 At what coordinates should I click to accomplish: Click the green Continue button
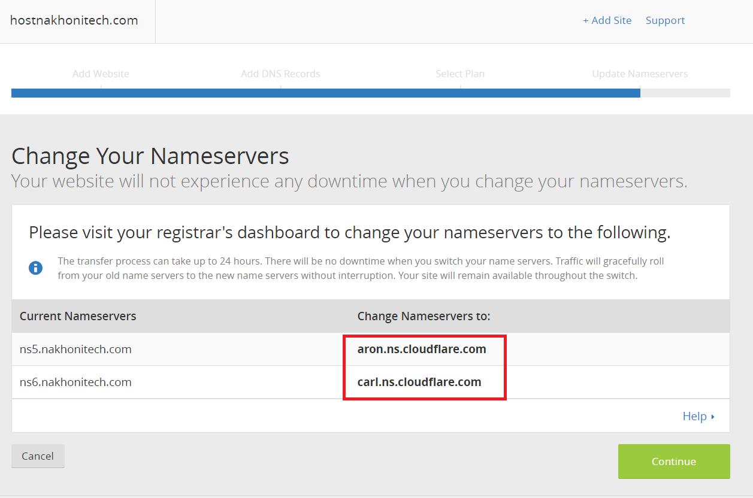click(674, 461)
